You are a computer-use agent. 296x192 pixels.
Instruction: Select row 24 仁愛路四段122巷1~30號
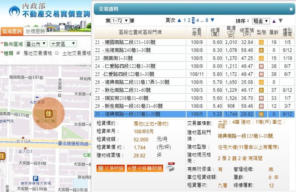pyautogui.click(x=194, y=66)
